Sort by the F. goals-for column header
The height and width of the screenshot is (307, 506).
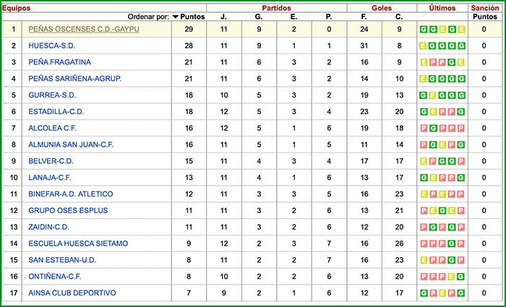364,16
